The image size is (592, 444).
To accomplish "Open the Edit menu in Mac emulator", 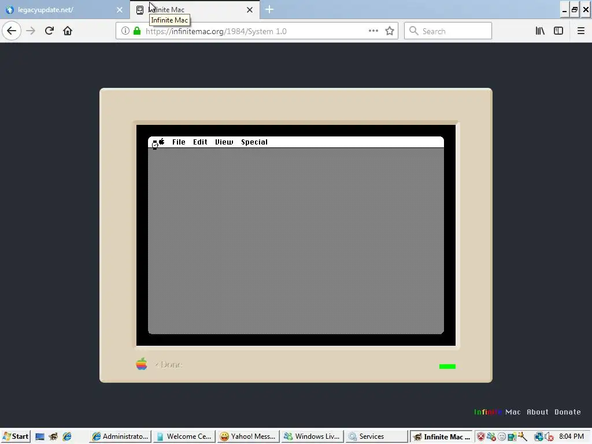I will (200, 142).
